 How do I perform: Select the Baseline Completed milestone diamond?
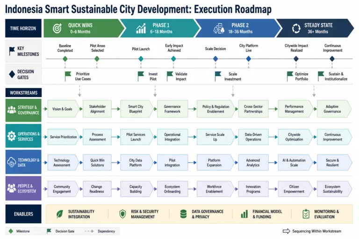pos(65,59)
